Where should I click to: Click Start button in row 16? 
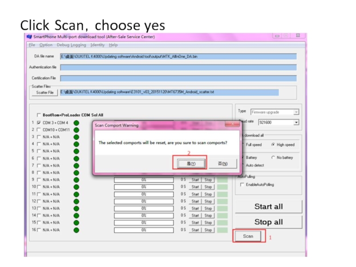(x=195, y=230)
